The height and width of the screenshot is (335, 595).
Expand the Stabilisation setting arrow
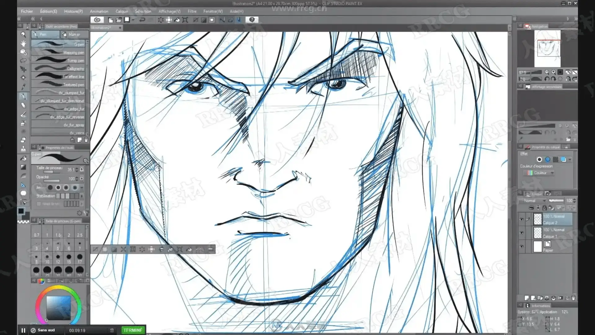click(82, 196)
